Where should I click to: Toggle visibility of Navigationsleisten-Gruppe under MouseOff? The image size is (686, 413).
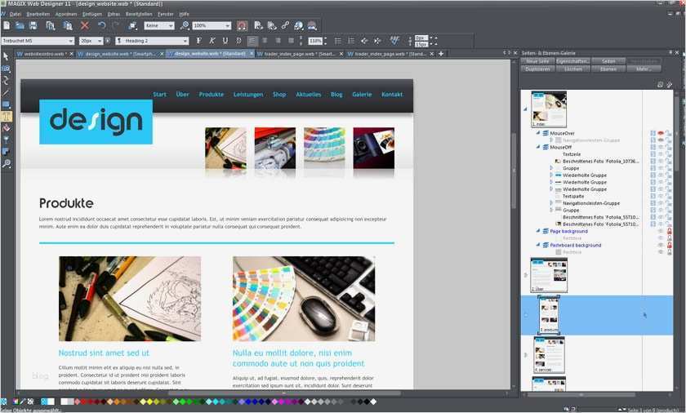(x=661, y=203)
